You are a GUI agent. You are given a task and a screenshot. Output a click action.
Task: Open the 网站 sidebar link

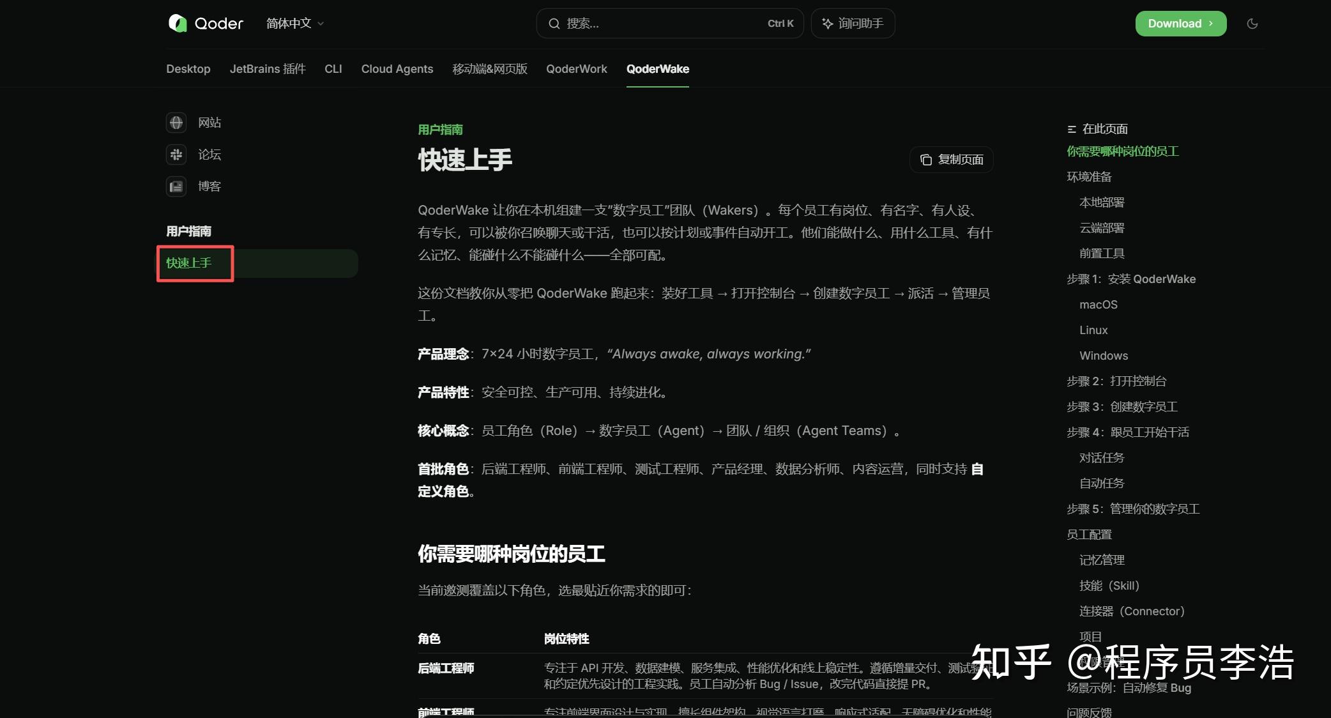pos(209,123)
